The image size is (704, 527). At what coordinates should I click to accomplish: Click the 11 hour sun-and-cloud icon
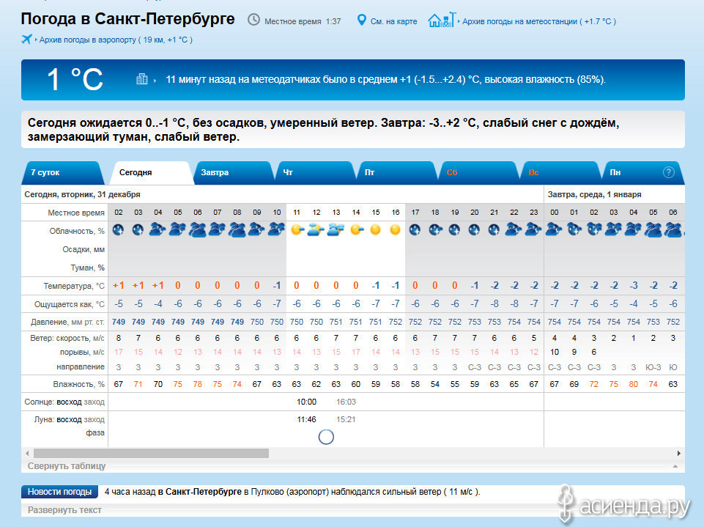[297, 230]
